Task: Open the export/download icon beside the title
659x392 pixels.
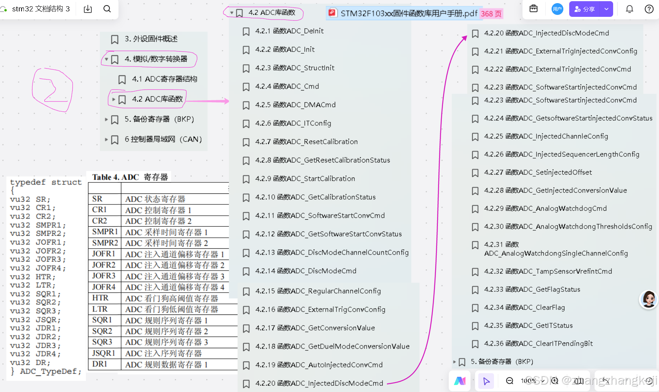Action: 88,9
